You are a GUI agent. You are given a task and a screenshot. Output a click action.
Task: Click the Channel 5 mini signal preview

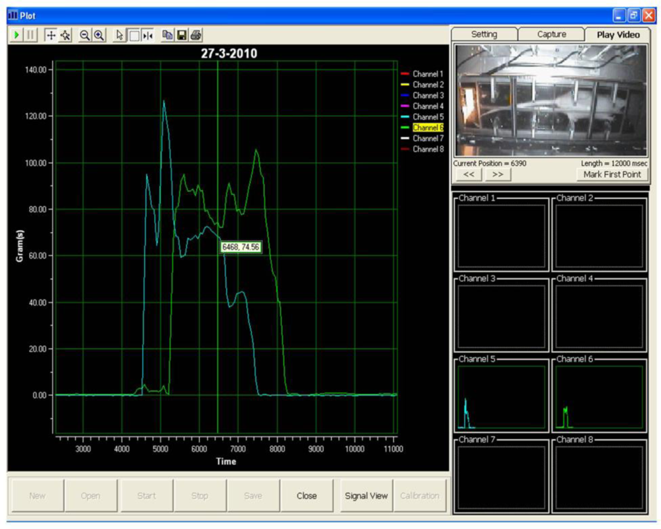coord(502,397)
